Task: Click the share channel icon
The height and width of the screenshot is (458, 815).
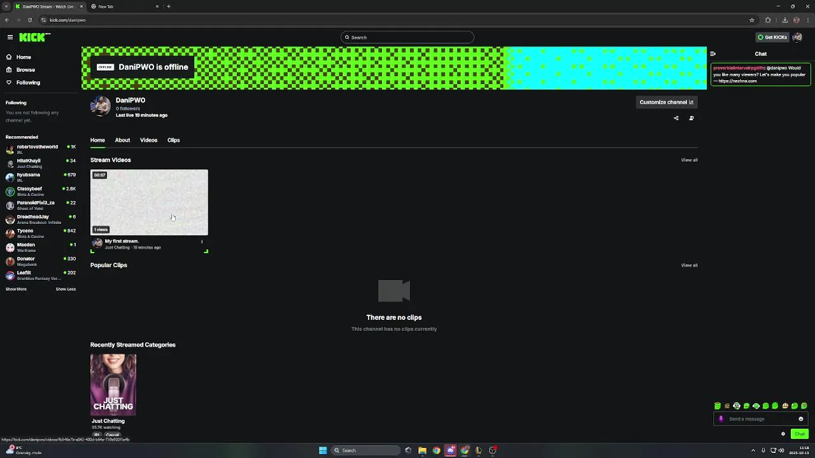Action: pos(676,118)
